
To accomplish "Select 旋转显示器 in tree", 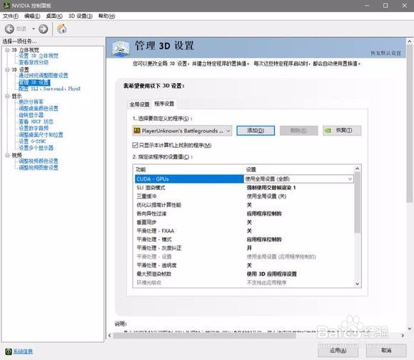I will 31,115.
